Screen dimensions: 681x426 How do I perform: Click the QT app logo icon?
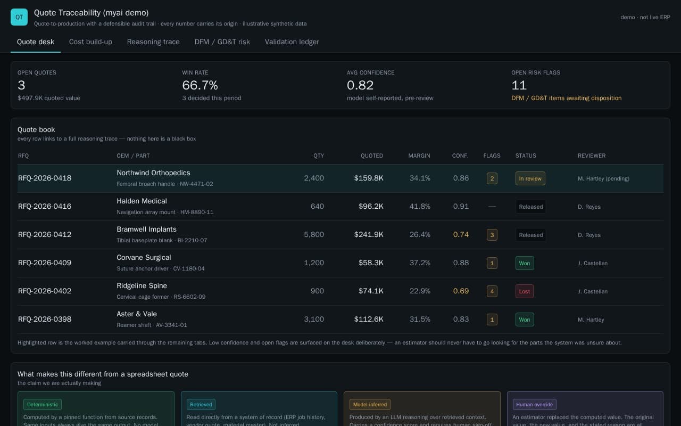pyautogui.click(x=19, y=17)
